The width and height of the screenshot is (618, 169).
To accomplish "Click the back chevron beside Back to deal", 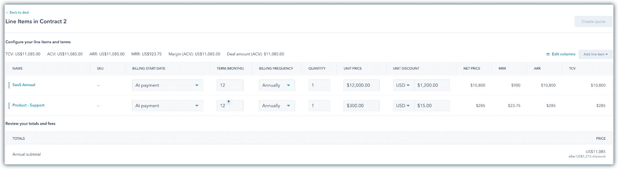I will point(7,12).
